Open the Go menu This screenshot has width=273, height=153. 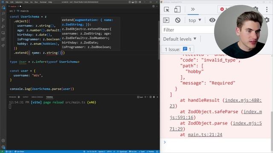[32, 2]
